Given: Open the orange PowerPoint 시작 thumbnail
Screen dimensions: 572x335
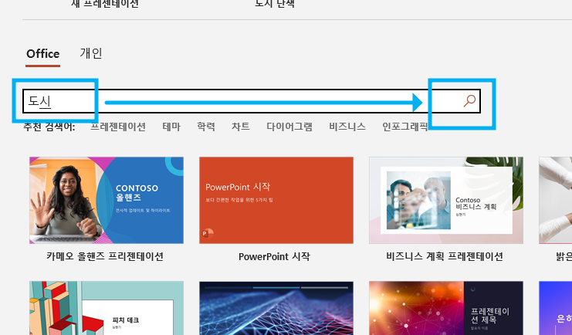Looking at the screenshot, I should click(276, 201).
